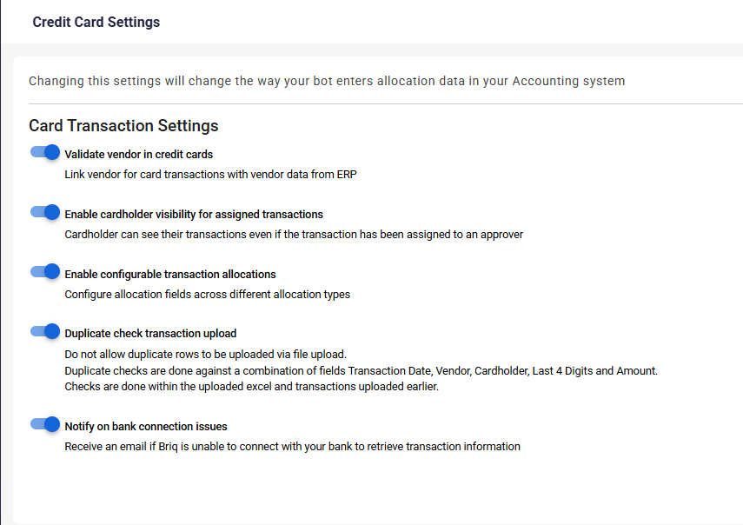This screenshot has width=743, height=525.
Task: Click the Credit Card Settings page title
Action: point(96,23)
